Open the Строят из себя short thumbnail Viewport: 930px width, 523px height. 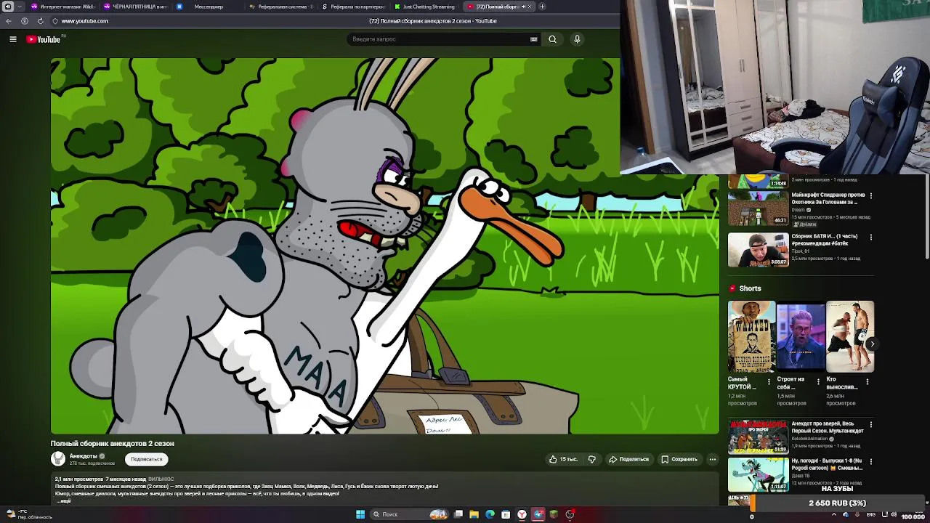click(801, 337)
